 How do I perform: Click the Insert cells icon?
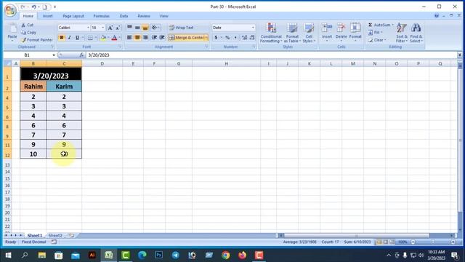pos(327,28)
